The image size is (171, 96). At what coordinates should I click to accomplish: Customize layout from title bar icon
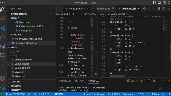[169, 3]
